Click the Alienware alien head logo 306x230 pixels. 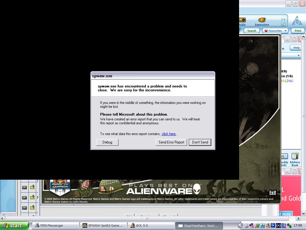(x=197, y=189)
